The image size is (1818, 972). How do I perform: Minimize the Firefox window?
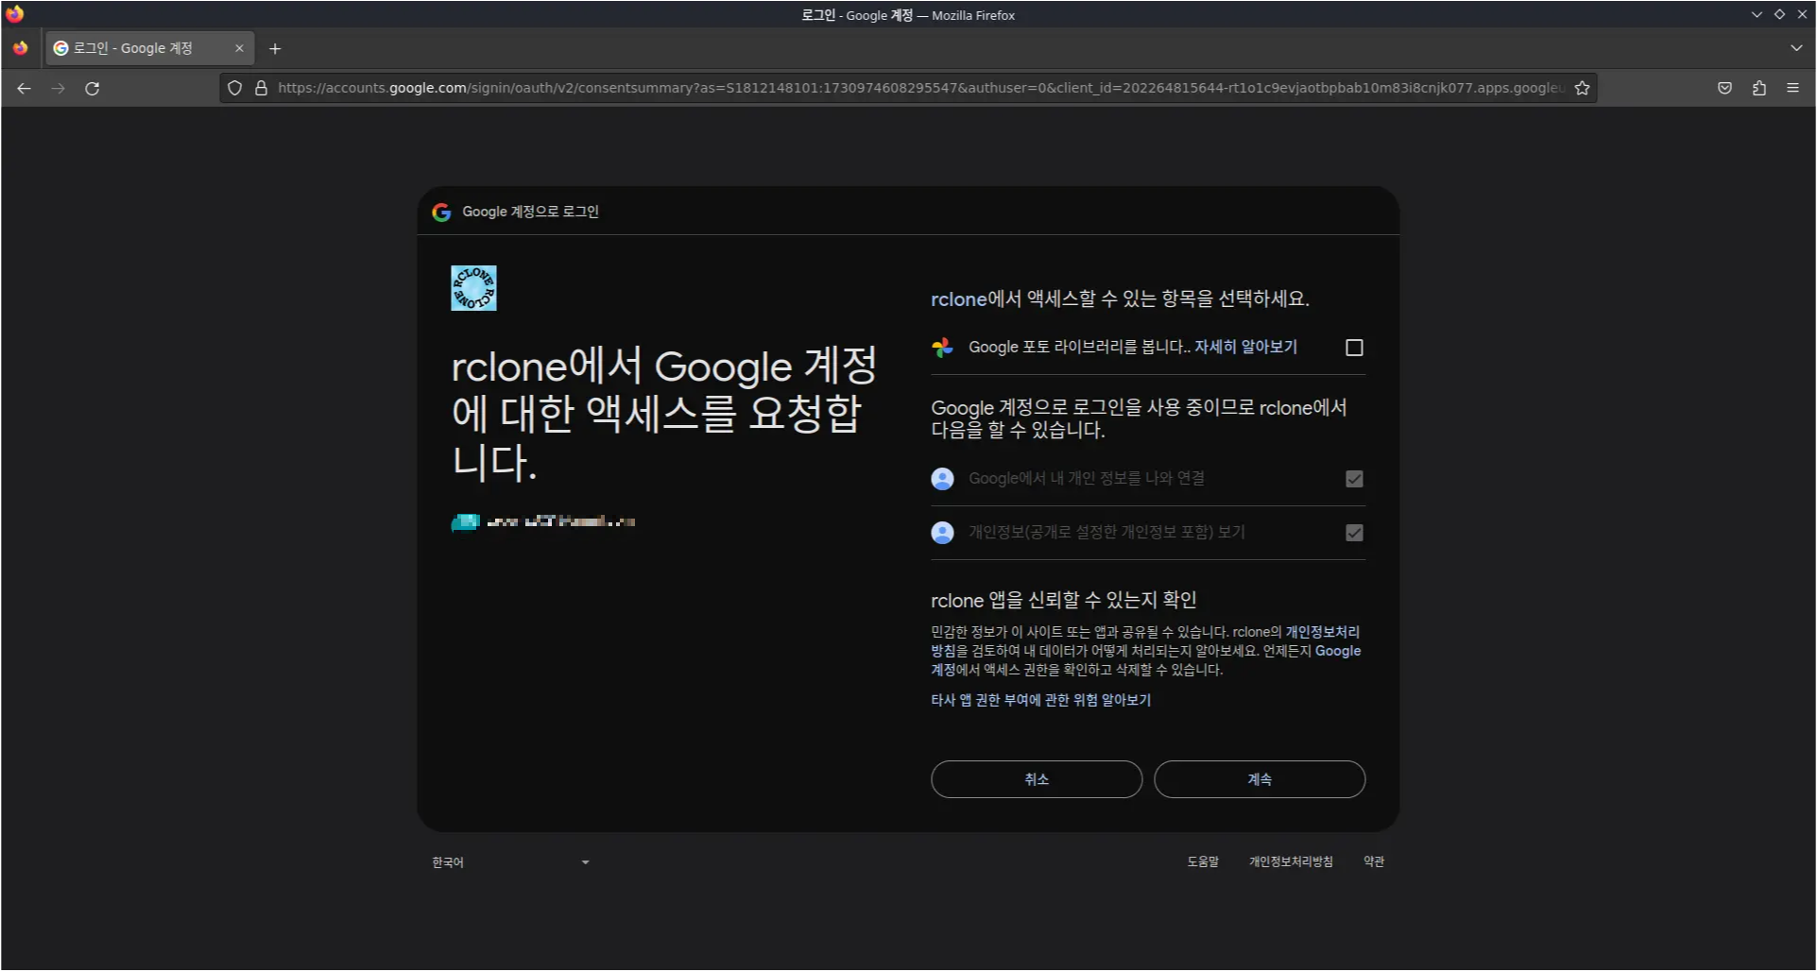(1757, 14)
